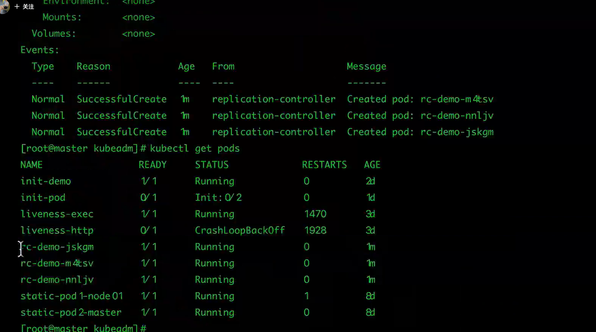596x332 pixels.
Task: Click the 'STATUS' column header
Action: [212, 165]
